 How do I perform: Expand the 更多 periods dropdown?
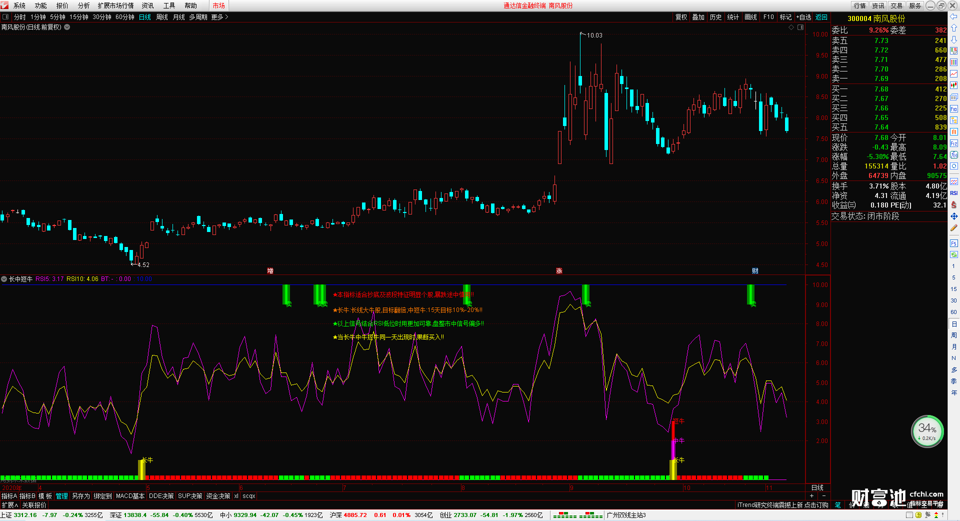tap(219, 17)
